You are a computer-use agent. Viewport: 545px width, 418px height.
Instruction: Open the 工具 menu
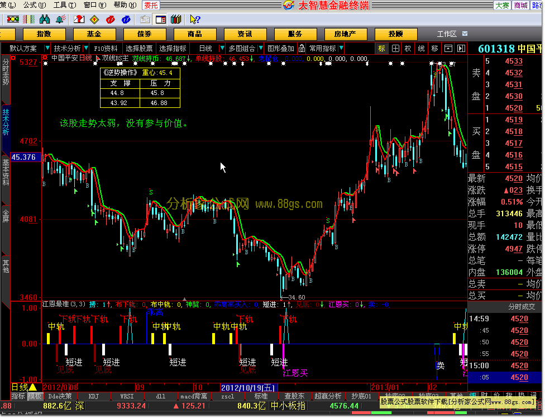click(x=65, y=5)
